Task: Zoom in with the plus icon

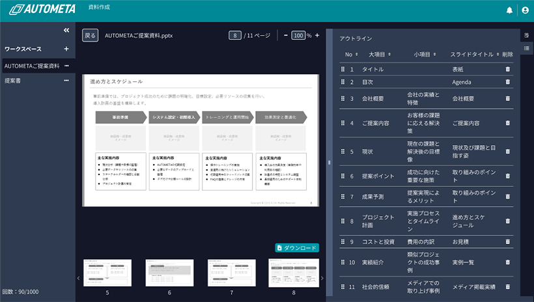Action: pos(317,36)
